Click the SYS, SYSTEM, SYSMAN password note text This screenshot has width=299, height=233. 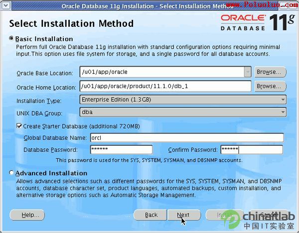pos(149,160)
